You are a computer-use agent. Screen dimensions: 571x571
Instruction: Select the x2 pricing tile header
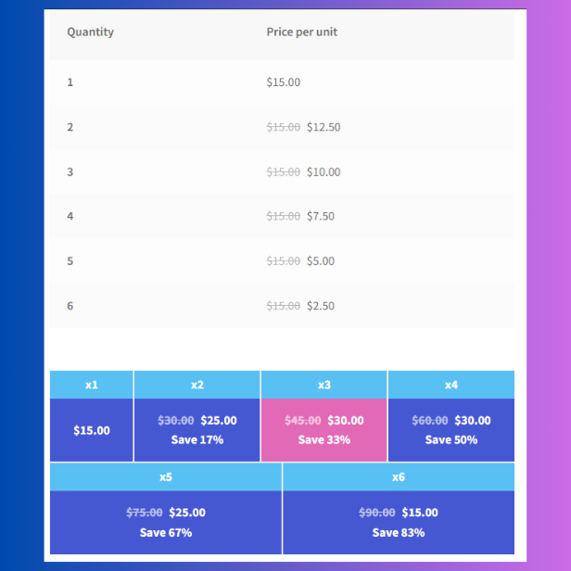pos(197,385)
